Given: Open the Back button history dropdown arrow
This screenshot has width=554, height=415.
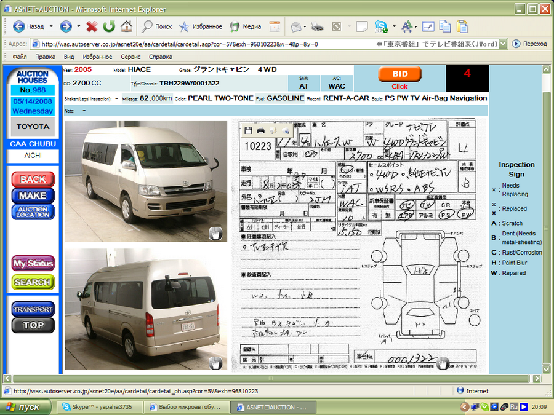Looking at the screenshot, I should pyautogui.click(x=51, y=26).
